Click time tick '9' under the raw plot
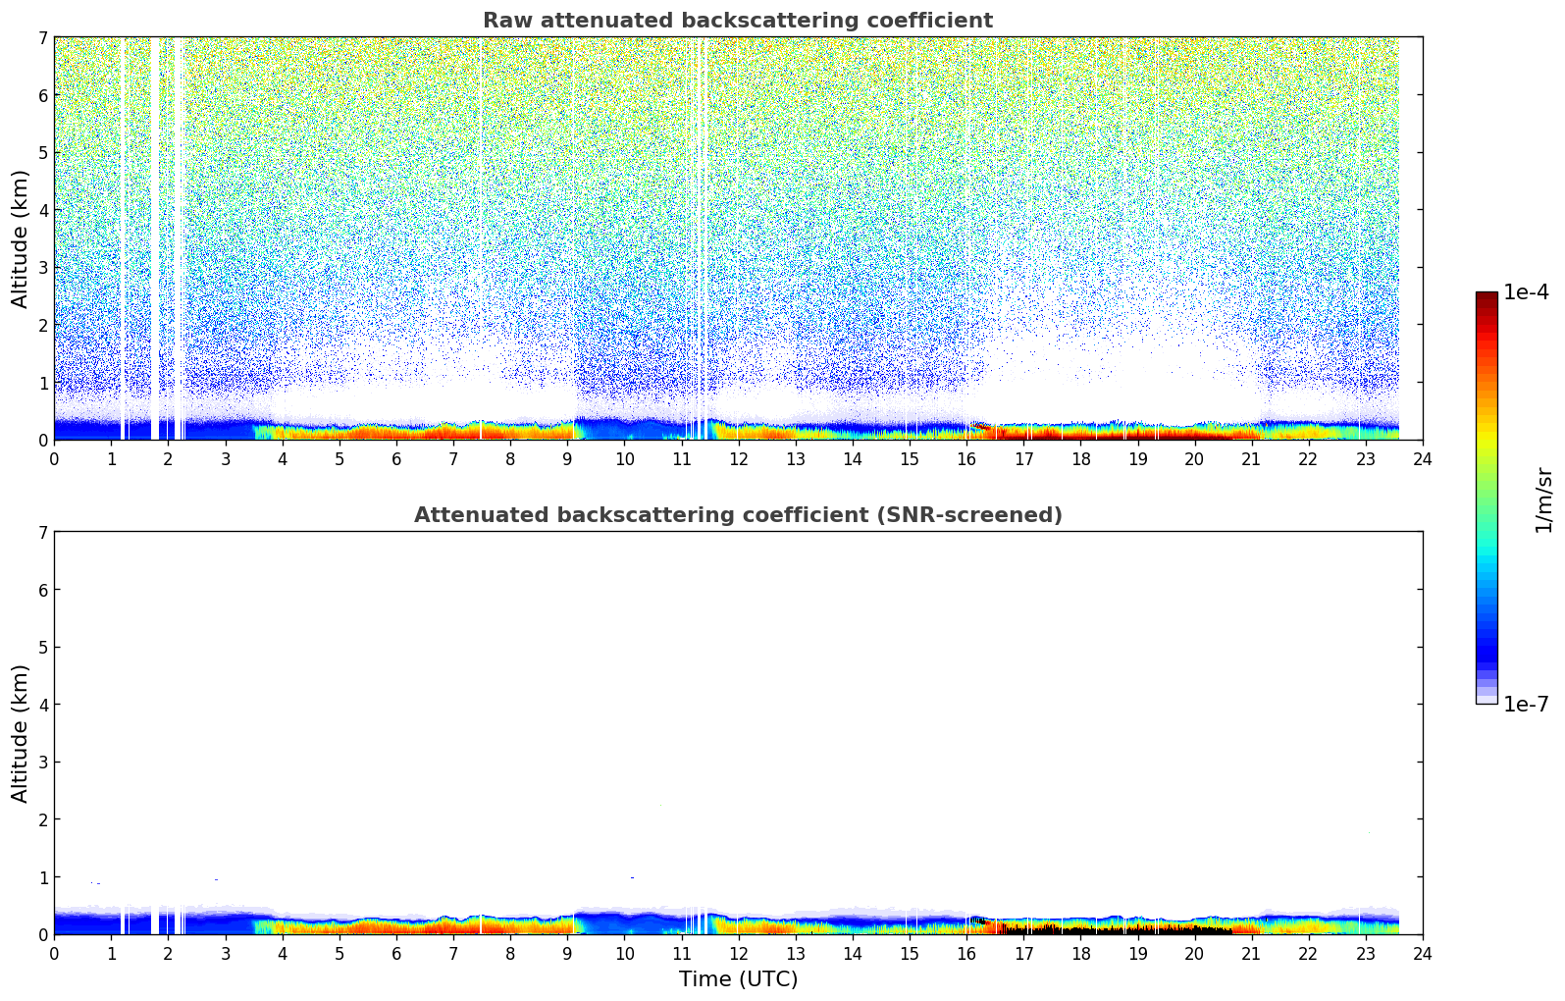This screenshot has width=1565, height=1001. click(x=567, y=458)
